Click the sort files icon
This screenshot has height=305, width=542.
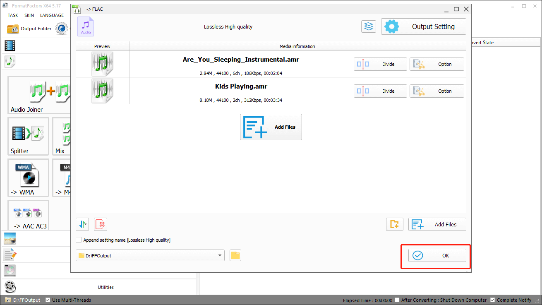point(83,224)
